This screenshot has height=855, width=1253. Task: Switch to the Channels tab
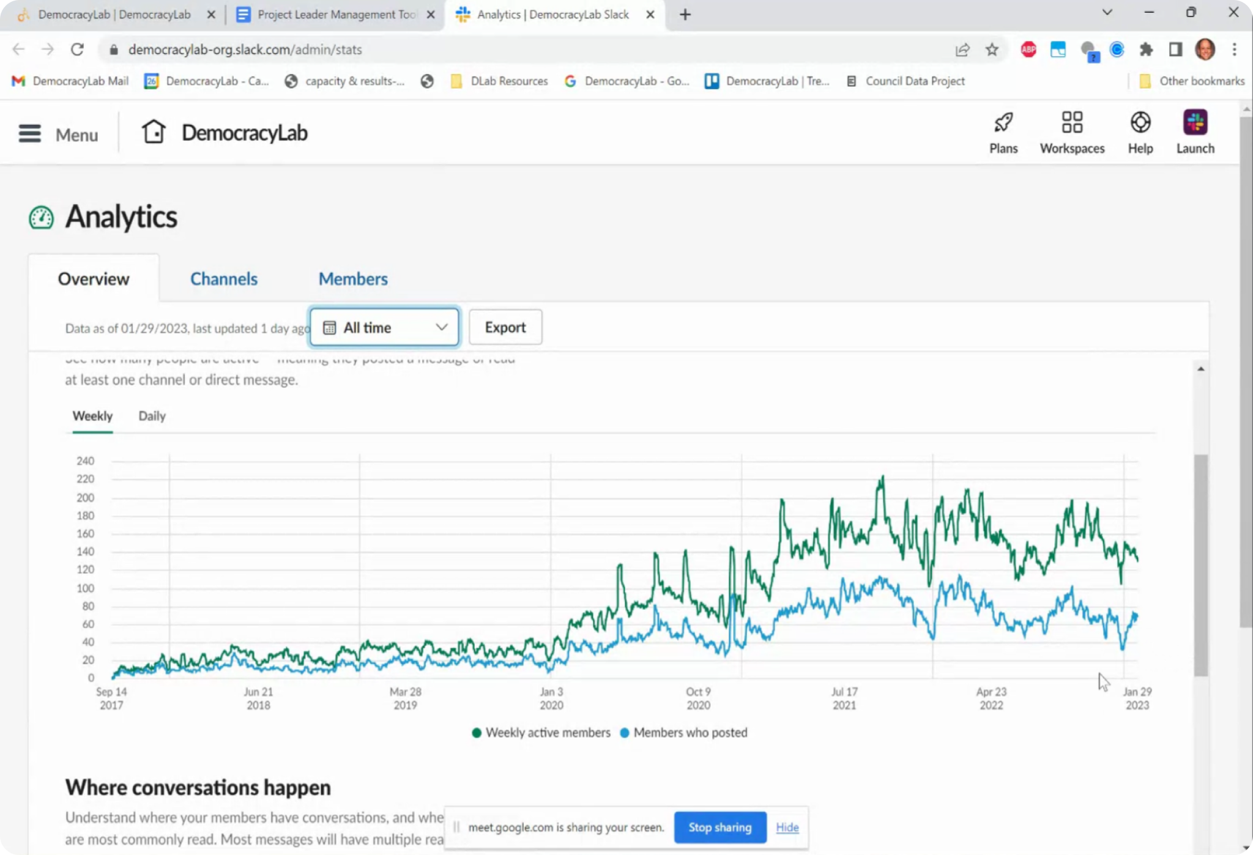pyautogui.click(x=224, y=279)
